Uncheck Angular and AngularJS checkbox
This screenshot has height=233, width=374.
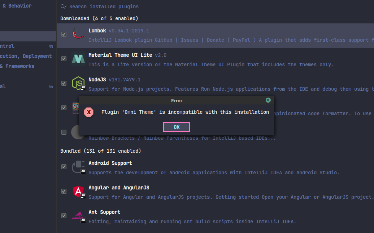click(64, 191)
